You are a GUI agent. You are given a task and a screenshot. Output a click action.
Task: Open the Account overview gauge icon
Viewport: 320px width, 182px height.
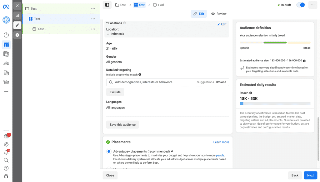pyautogui.click(x=6, y=35)
